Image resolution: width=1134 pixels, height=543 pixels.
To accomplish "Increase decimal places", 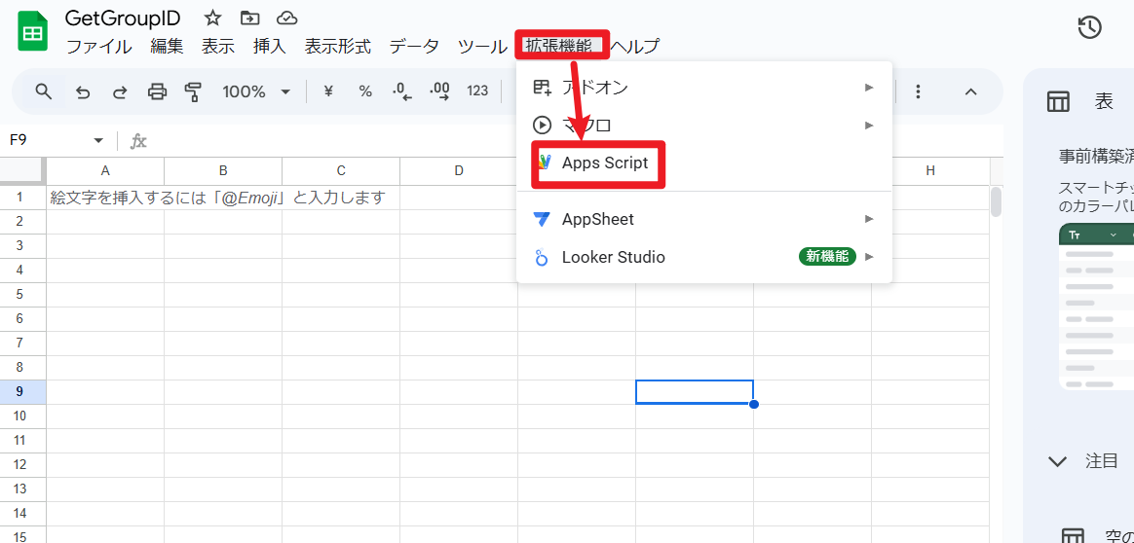I will (439, 90).
